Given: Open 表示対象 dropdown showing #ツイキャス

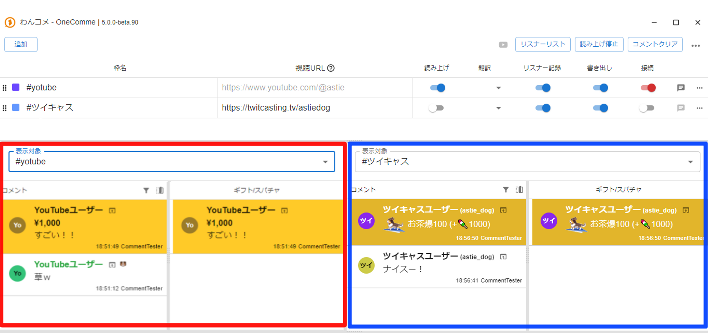Looking at the screenshot, I should (527, 162).
